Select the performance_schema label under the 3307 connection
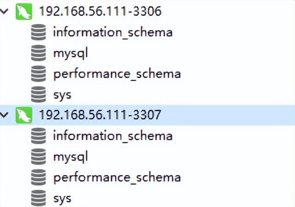 click(x=117, y=177)
